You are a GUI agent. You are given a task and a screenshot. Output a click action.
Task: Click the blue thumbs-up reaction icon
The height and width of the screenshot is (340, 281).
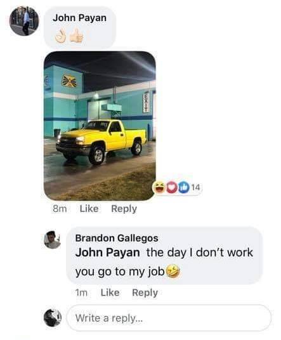pos(184,188)
